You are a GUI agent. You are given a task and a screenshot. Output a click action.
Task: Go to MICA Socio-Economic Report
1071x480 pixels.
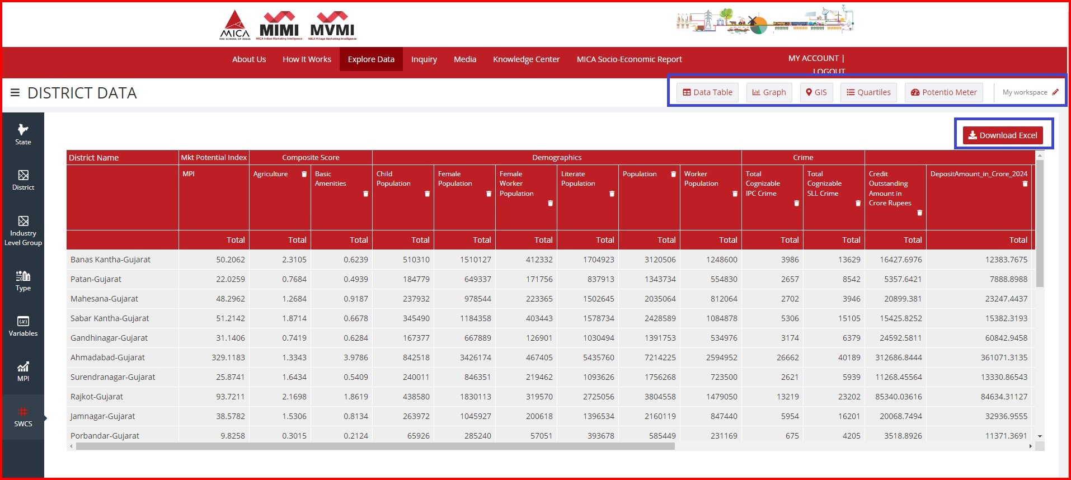point(629,59)
